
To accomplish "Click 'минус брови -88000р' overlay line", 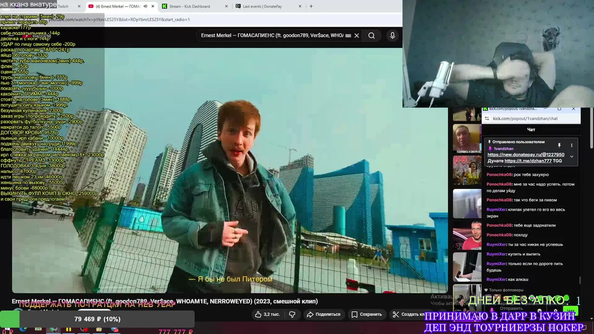I will 24,188.
